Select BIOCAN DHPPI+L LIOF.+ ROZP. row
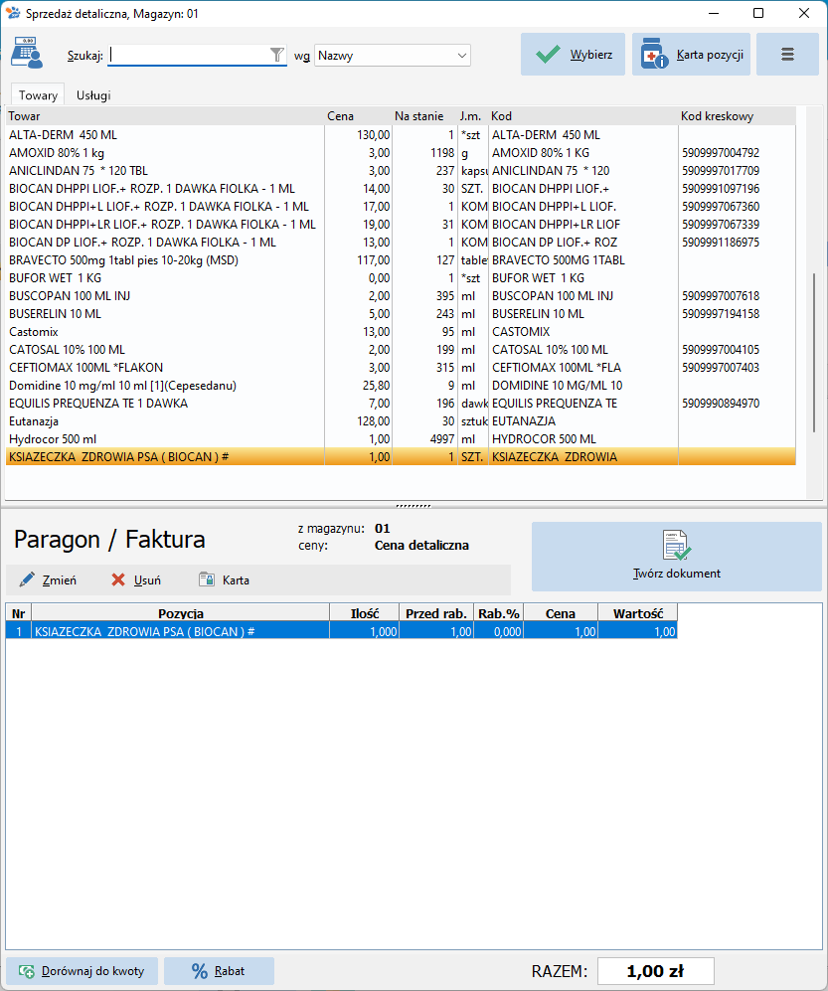Viewport: 828px width, 991px height. point(401,207)
